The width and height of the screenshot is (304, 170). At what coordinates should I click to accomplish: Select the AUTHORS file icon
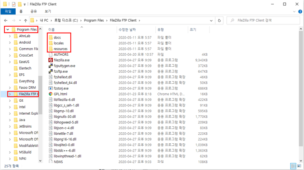coord(51,55)
